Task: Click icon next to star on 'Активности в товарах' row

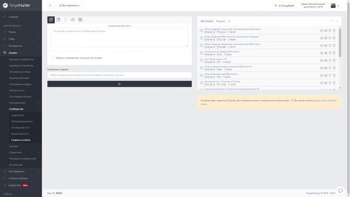Action: [x=326, y=53]
